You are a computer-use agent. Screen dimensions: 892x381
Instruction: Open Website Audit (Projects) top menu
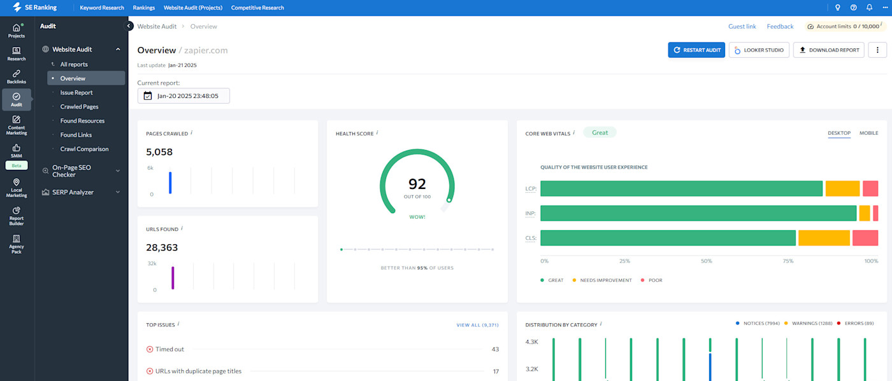[x=193, y=8]
